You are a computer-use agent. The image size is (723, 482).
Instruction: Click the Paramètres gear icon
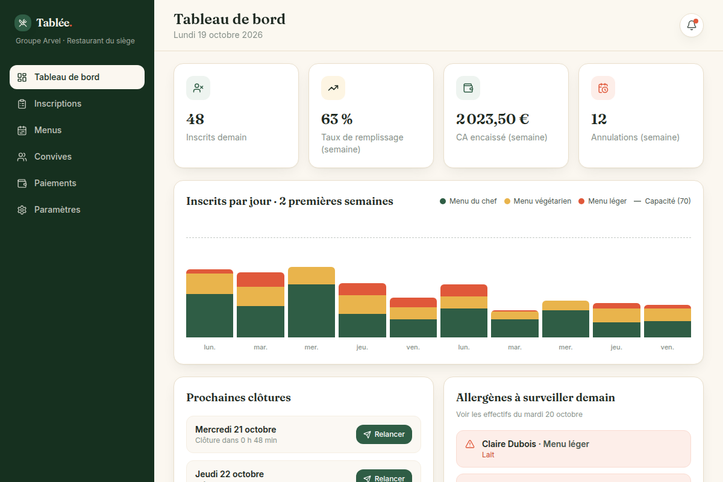22,210
